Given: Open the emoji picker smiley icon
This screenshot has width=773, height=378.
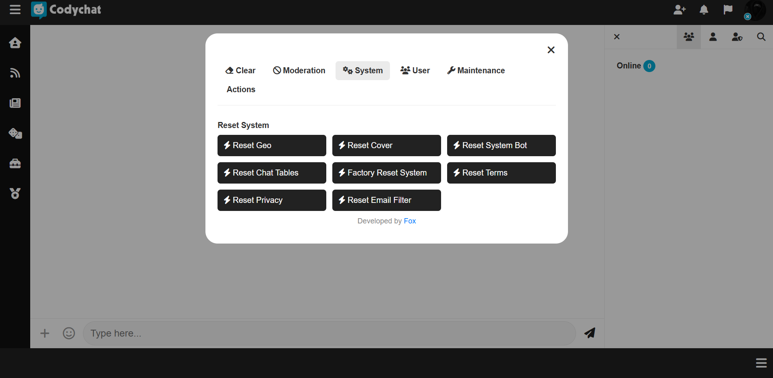Looking at the screenshot, I should [69, 333].
